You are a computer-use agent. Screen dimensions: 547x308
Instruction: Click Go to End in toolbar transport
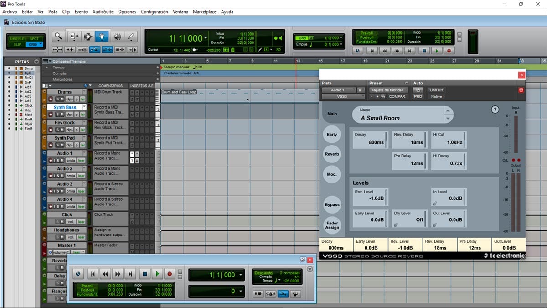tap(410, 51)
